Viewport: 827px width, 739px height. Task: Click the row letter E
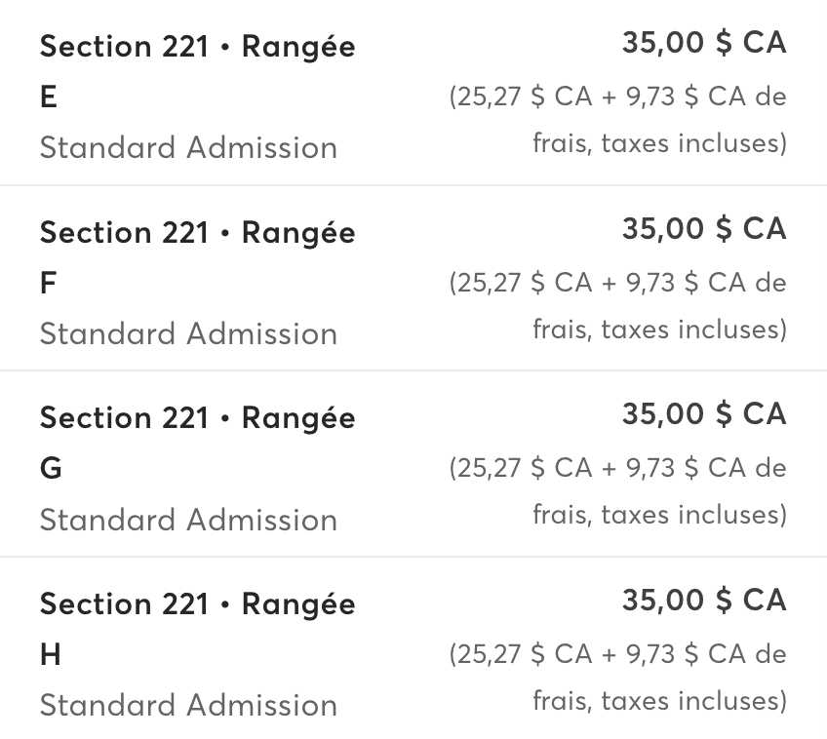[49, 97]
